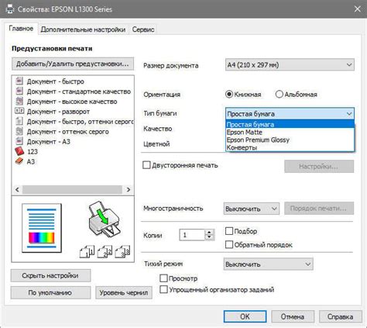Viewport: 367px width, 328px height.
Task: Click the icon beside 'Документ - высокое качество'
Action: pos(19,101)
